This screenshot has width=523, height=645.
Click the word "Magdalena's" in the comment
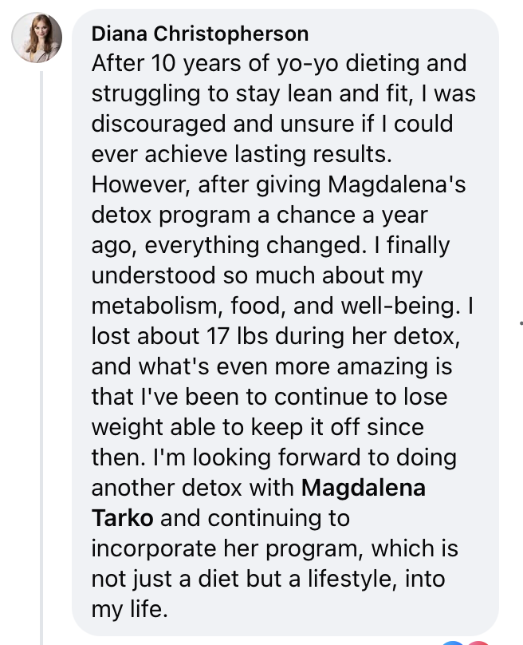coord(396,184)
